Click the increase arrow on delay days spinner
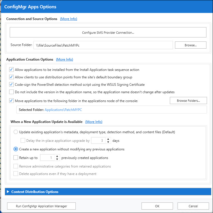 pyautogui.click(x=108, y=139)
